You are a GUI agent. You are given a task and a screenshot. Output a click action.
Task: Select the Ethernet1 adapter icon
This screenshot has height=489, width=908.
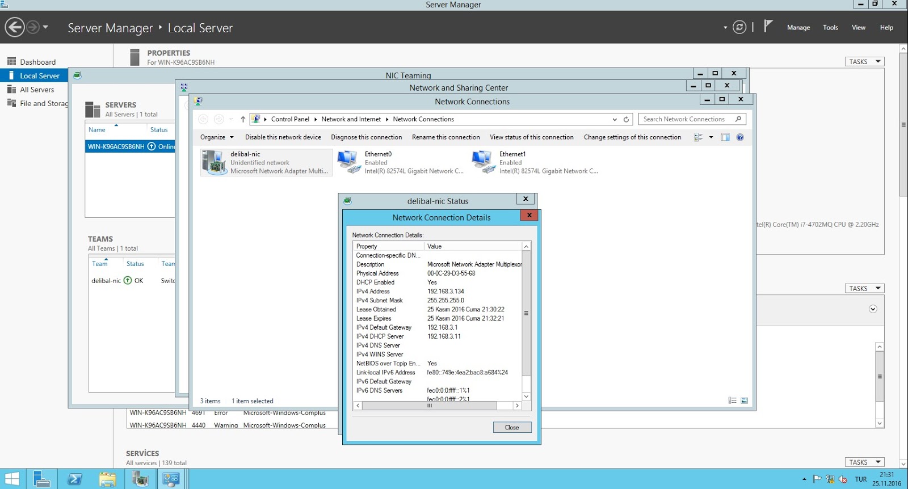click(x=484, y=162)
